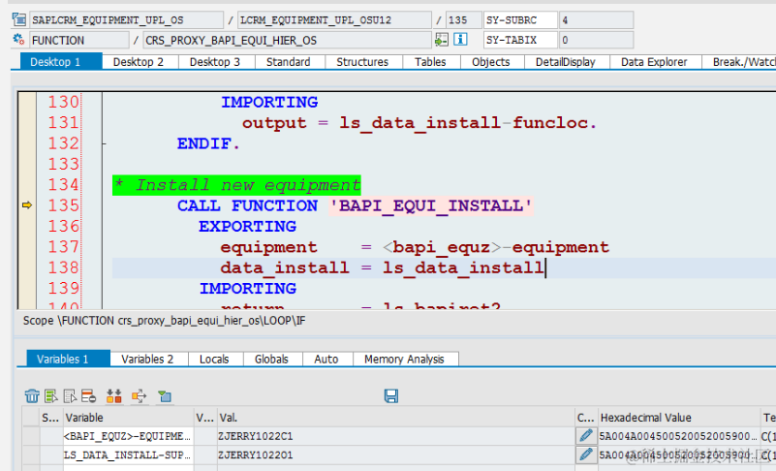Click <bapi_equz>-equipment in line 137
The height and width of the screenshot is (471, 776).
click(x=496, y=247)
